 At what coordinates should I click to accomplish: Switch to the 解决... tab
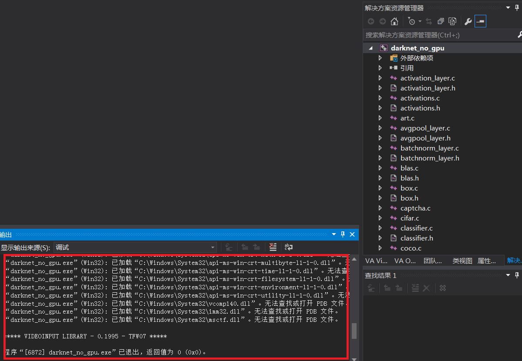pos(514,261)
